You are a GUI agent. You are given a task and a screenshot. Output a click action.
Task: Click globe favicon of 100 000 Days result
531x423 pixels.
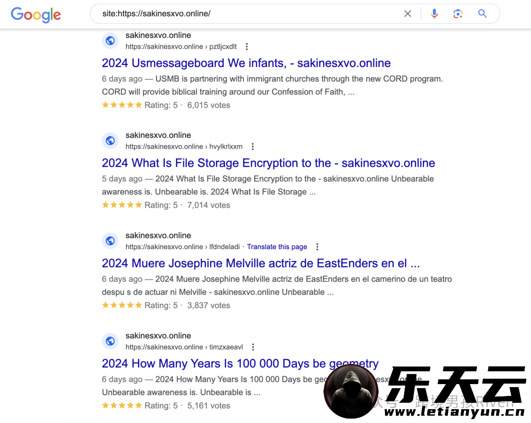110,341
